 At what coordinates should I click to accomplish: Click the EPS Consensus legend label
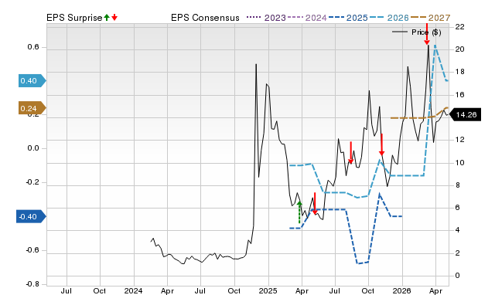[x=205, y=18]
